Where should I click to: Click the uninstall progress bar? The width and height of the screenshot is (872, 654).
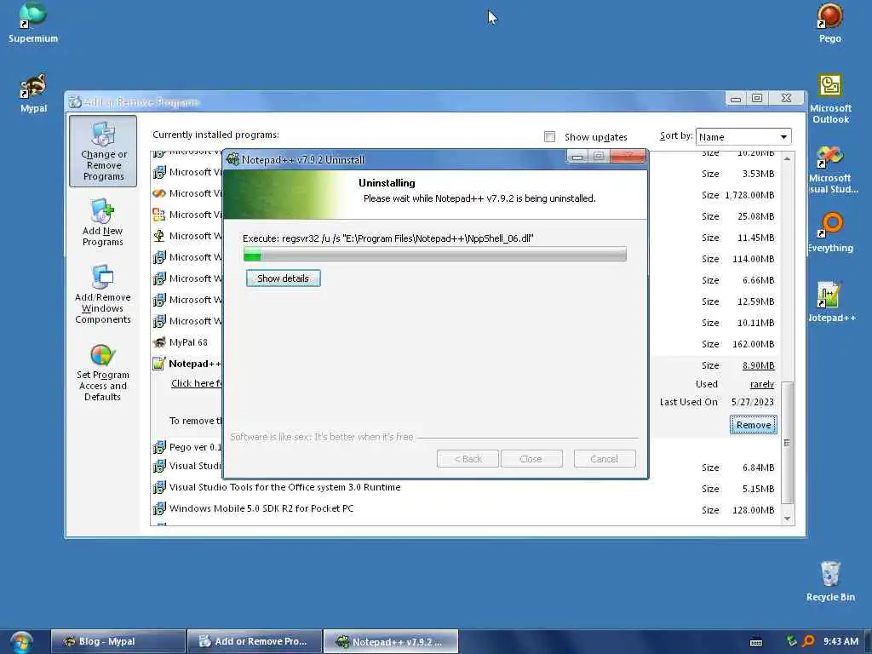coord(435,254)
